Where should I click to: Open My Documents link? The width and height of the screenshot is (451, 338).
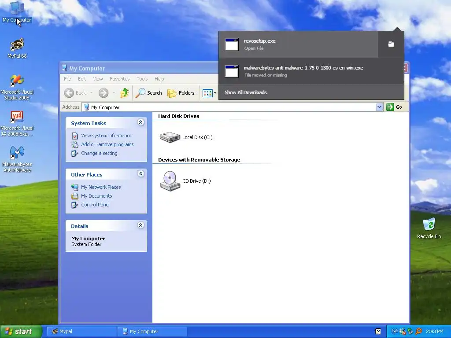tap(96, 196)
